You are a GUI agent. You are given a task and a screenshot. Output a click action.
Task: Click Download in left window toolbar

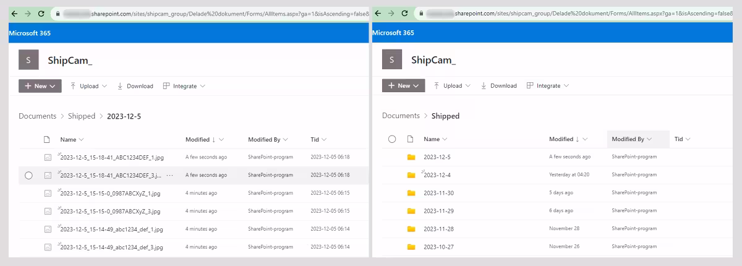[x=135, y=86]
